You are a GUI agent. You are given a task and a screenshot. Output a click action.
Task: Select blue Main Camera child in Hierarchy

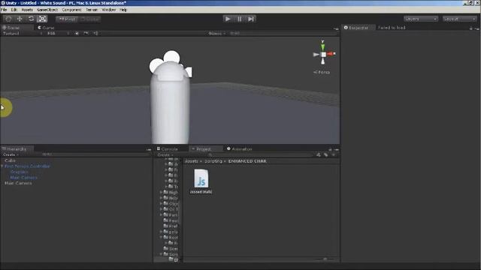point(23,178)
